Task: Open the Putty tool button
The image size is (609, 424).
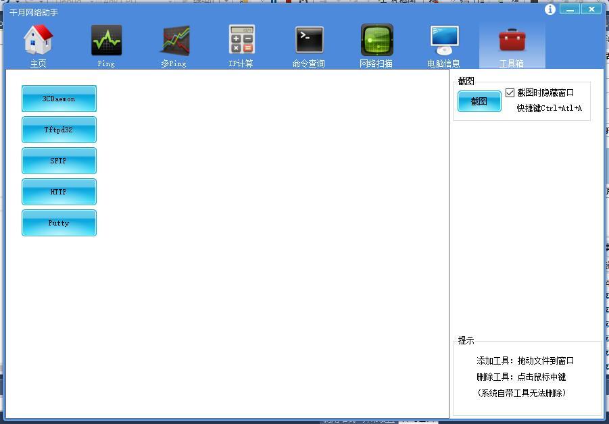Action: click(x=59, y=223)
